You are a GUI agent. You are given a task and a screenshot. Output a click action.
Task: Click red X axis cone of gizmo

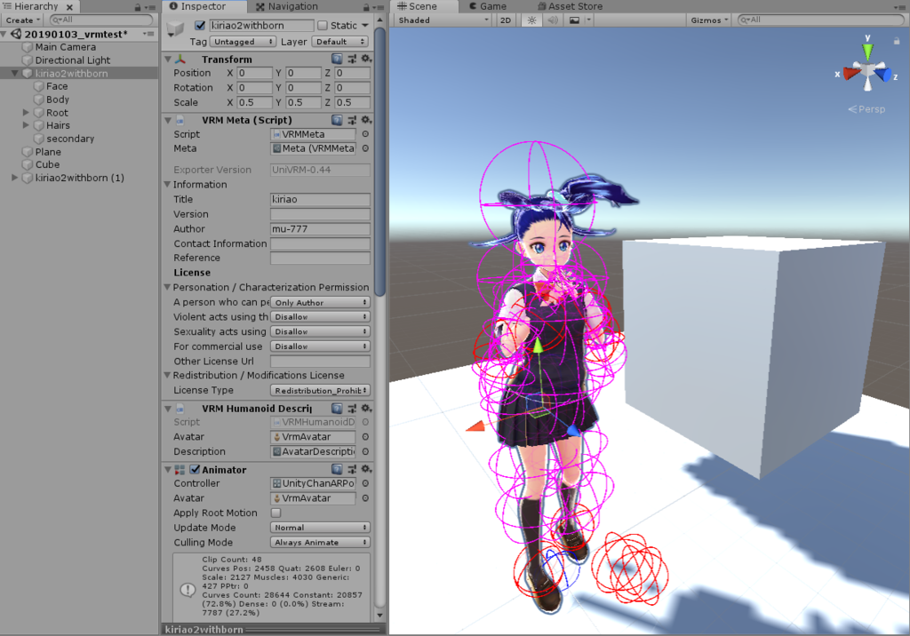point(850,73)
